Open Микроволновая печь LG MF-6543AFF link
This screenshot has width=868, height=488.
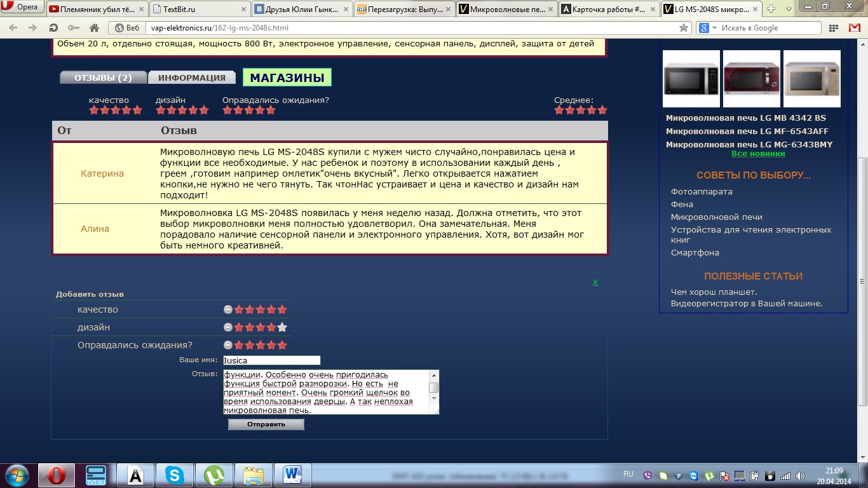[x=747, y=131]
